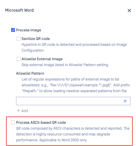Click the 'Sanitize QR code' label
Screen dimensions: 136x146
(x=36, y=39)
